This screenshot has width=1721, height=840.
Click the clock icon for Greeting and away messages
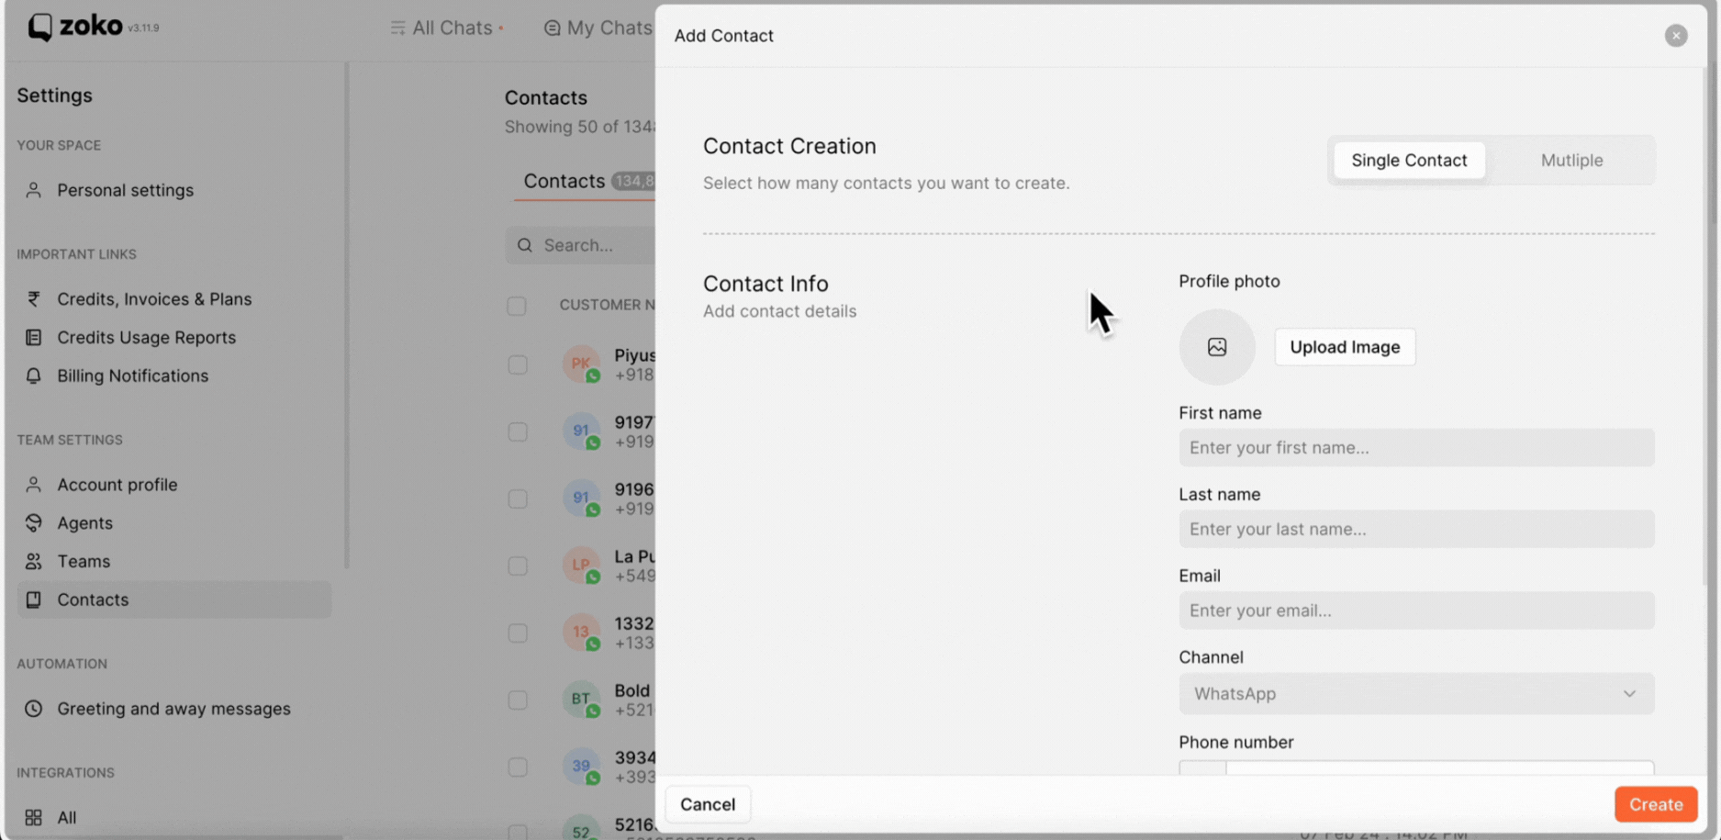click(34, 709)
